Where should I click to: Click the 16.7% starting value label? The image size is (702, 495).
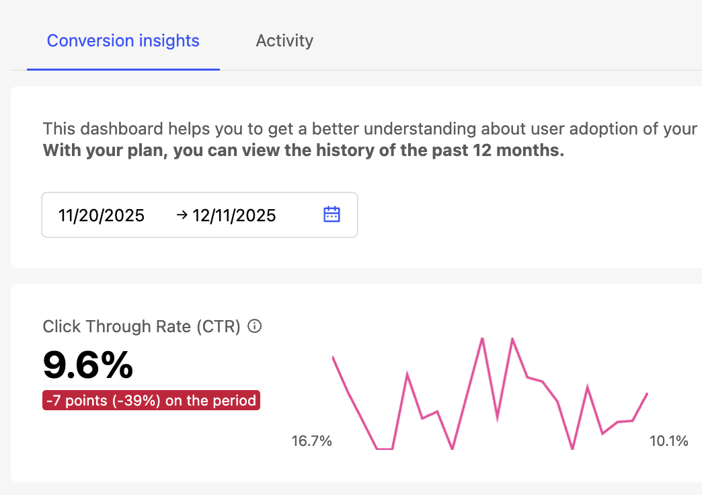click(x=311, y=441)
